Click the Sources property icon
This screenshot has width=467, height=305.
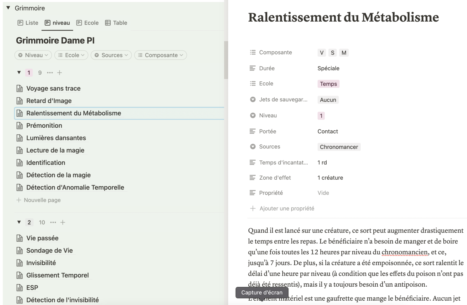253,147
